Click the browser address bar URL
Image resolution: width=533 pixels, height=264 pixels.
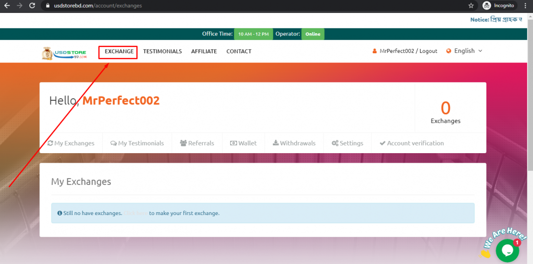tap(98, 6)
